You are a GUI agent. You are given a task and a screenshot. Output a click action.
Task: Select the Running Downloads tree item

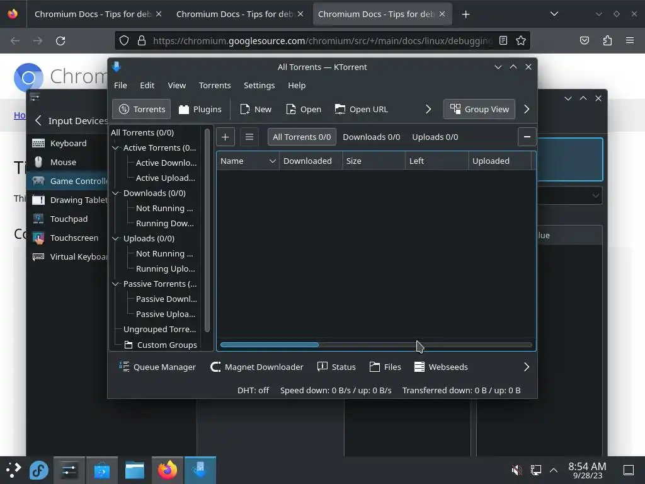pyautogui.click(x=164, y=224)
